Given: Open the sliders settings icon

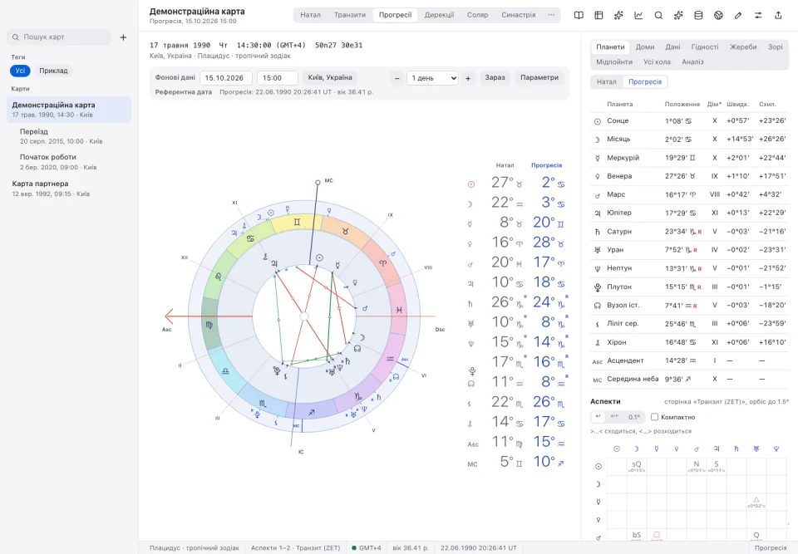Looking at the screenshot, I should pyautogui.click(x=758, y=15).
